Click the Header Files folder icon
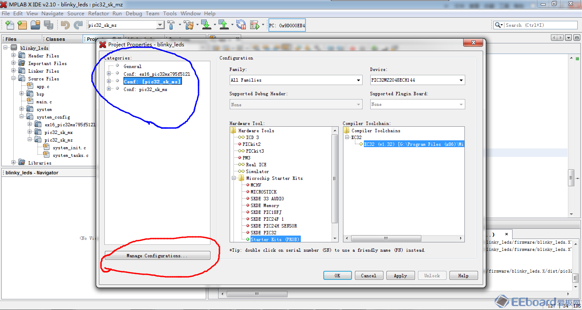 (22, 56)
